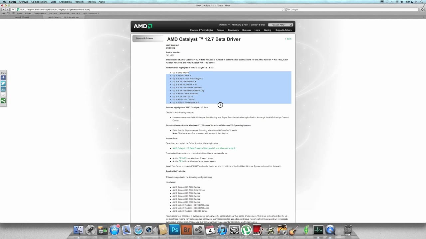Open the iCal calendar dock icon

point(210,230)
